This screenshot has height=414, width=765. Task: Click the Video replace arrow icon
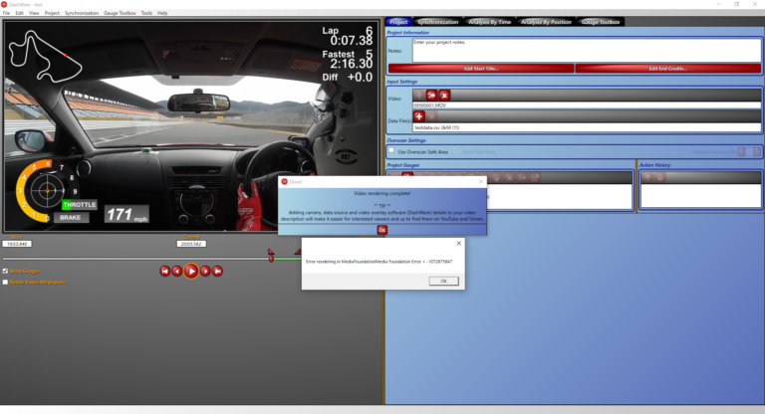point(431,96)
